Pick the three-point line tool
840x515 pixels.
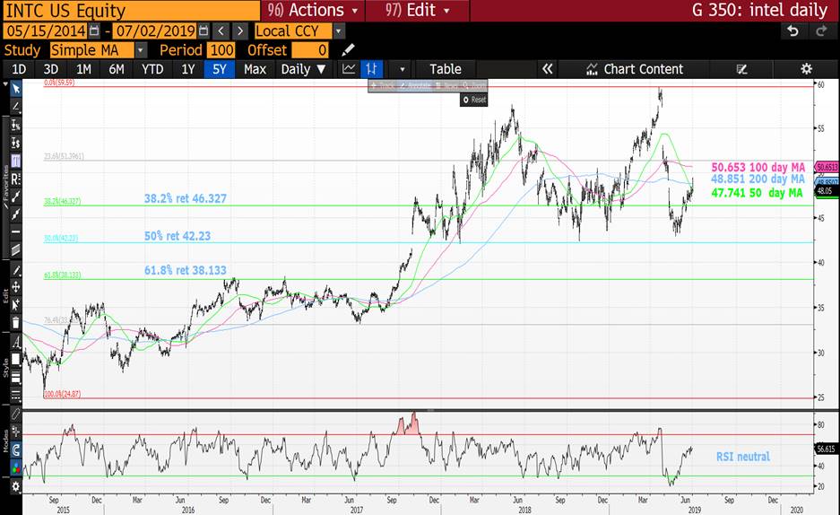(x=16, y=214)
